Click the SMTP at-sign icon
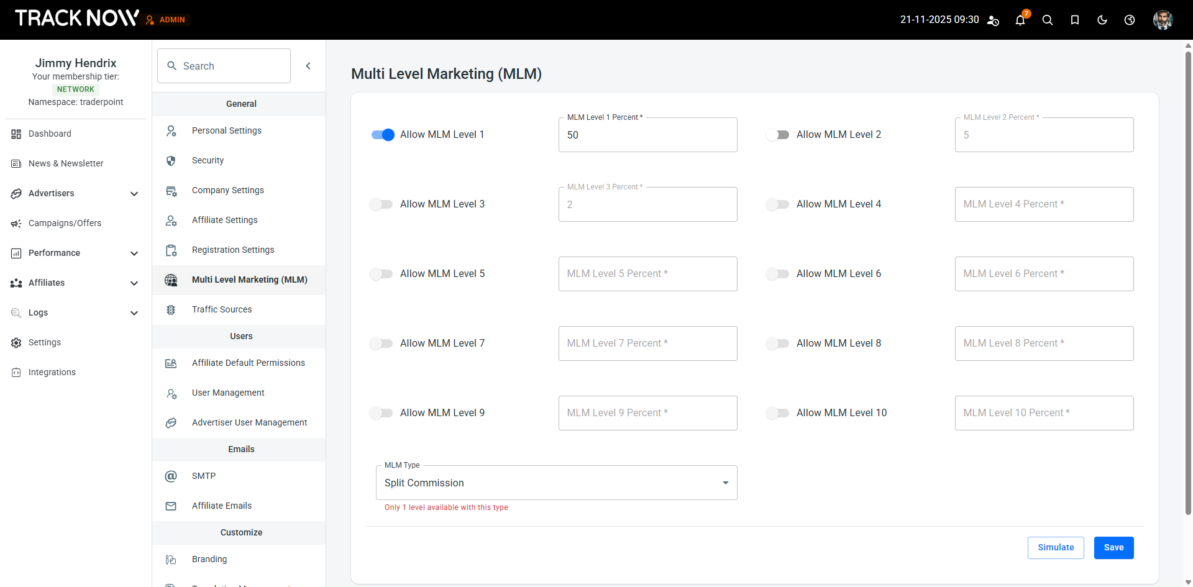 tap(171, 476)
